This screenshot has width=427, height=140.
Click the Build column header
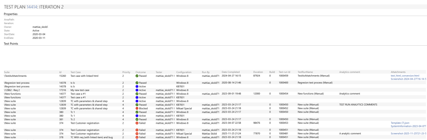(x=272, y=72)
